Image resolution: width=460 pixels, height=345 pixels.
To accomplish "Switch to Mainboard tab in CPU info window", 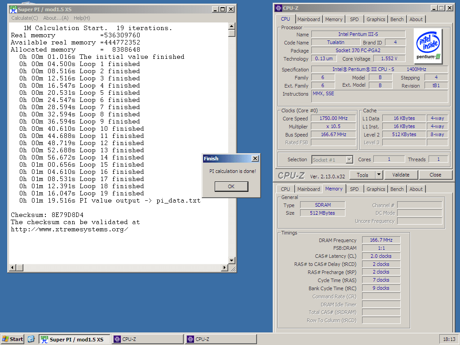I will pos(309,19).
